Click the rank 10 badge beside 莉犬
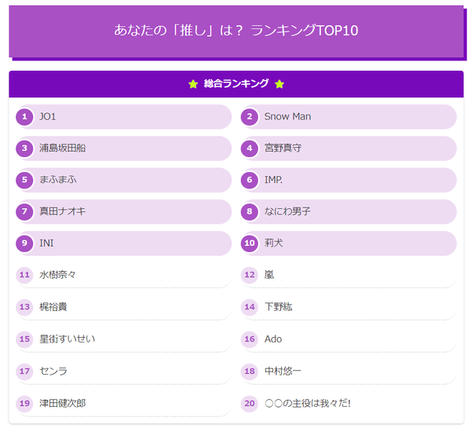This screenshot has width=471, height=432. pos(250,243)
